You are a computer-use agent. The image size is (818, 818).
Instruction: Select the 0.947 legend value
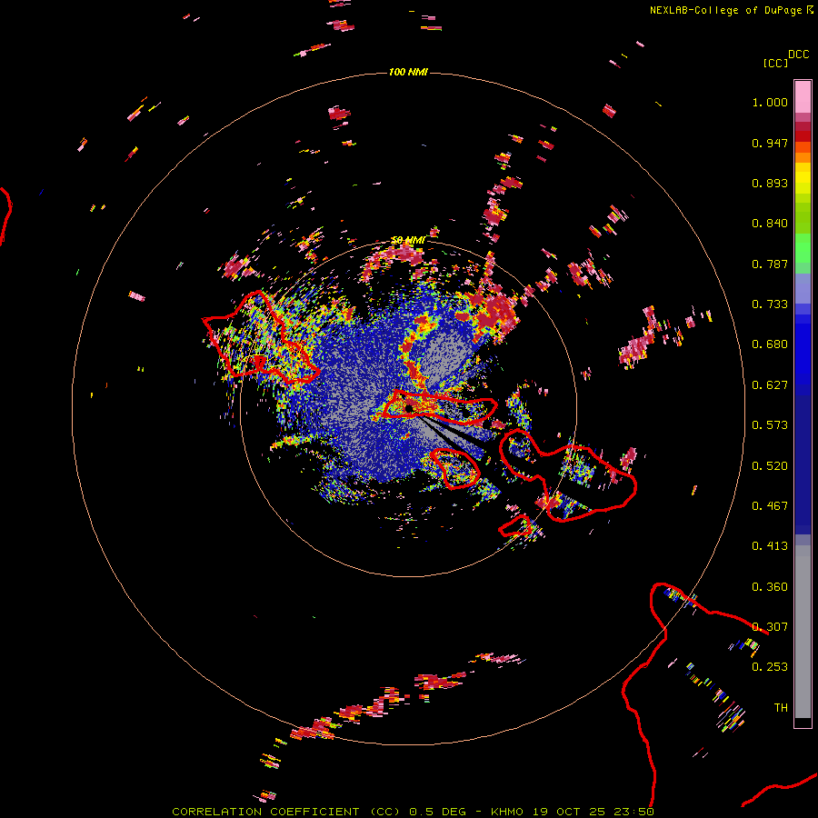[x=770, y=143]
